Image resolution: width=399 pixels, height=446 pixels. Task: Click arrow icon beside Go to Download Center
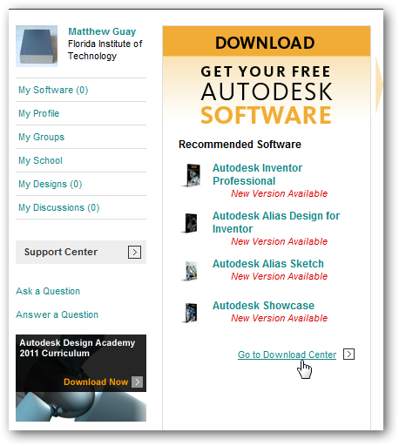pos(348,355)
